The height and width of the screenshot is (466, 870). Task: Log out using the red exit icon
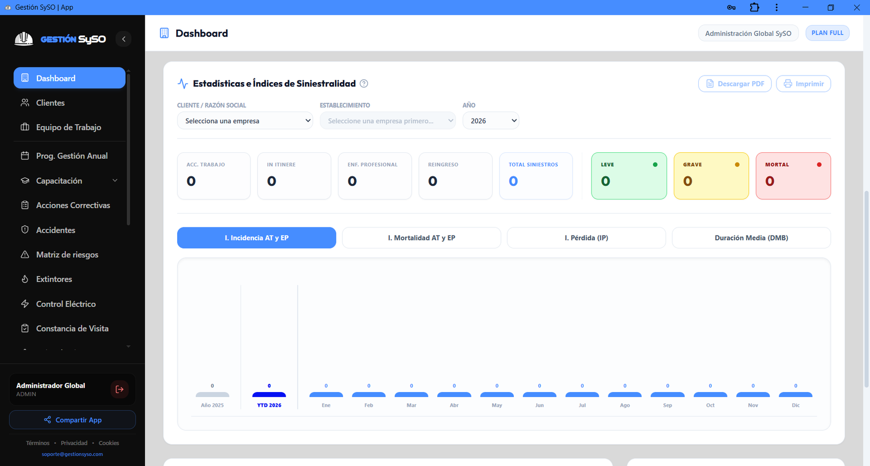tap(120, 389)
